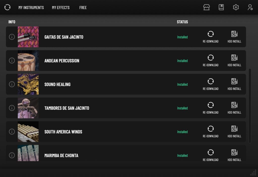Screen dimensions: 258x177
Task: Show info for South America Winds
Action: (12, 131)
